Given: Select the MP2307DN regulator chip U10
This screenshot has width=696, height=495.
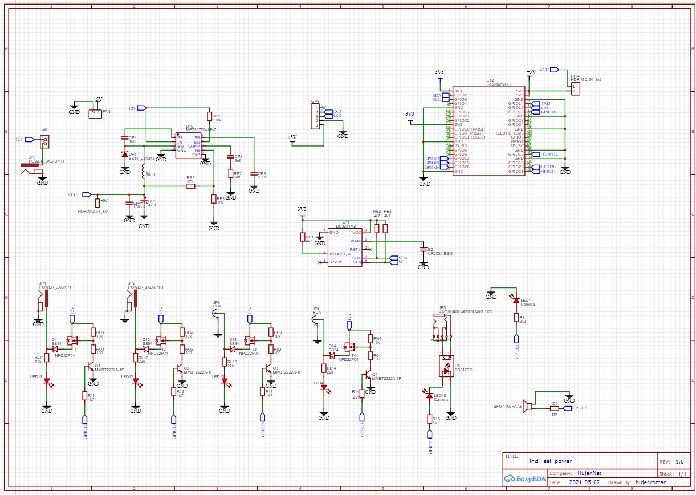Looking at the screenshot, I should pyautogui.click(x=188, y=146).
